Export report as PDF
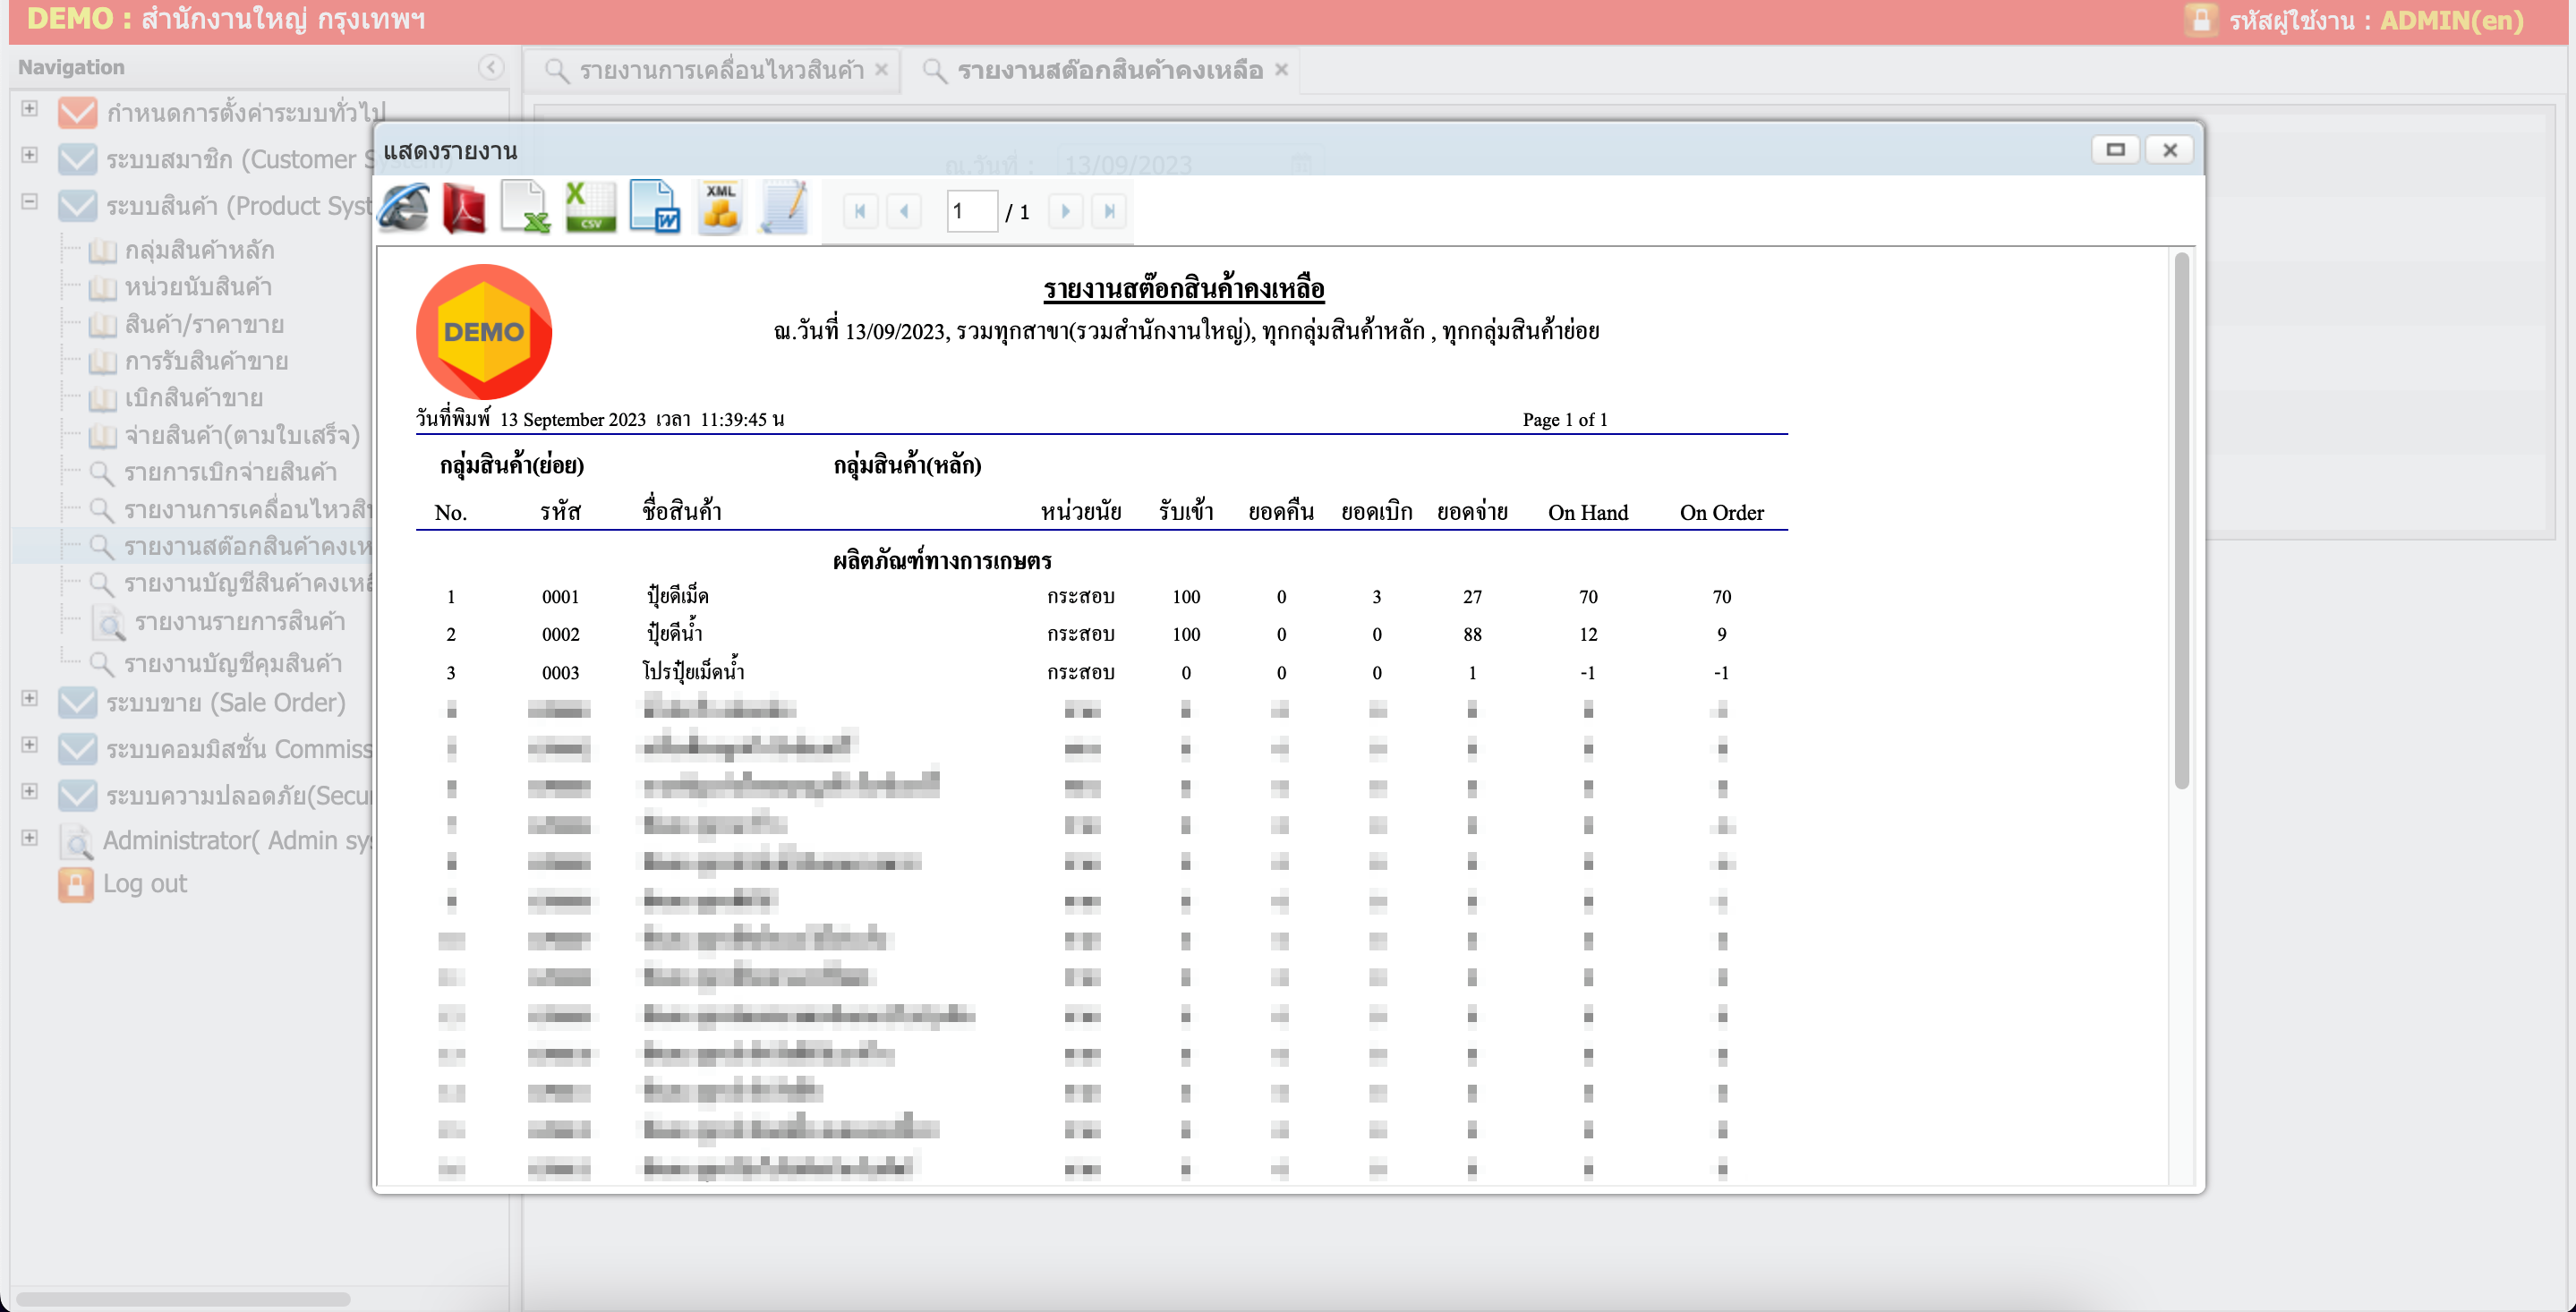The width and height of the screenshot is (2576, 1312). 464,209
